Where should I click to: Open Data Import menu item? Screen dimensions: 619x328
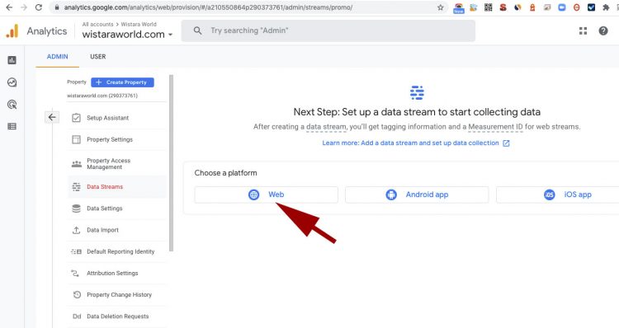(117, 230)
